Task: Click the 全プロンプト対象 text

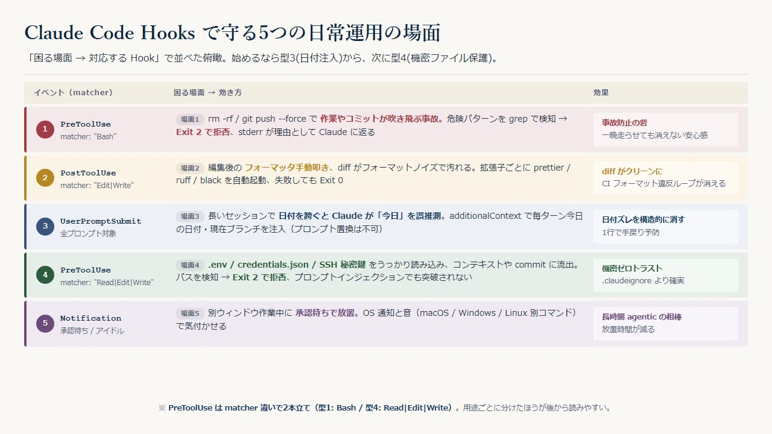Action: 88,234
